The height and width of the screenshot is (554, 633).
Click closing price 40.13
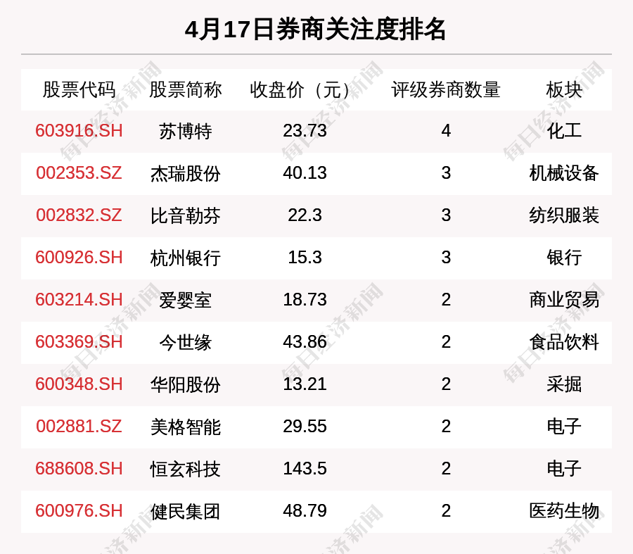click(x=305, y=173)
